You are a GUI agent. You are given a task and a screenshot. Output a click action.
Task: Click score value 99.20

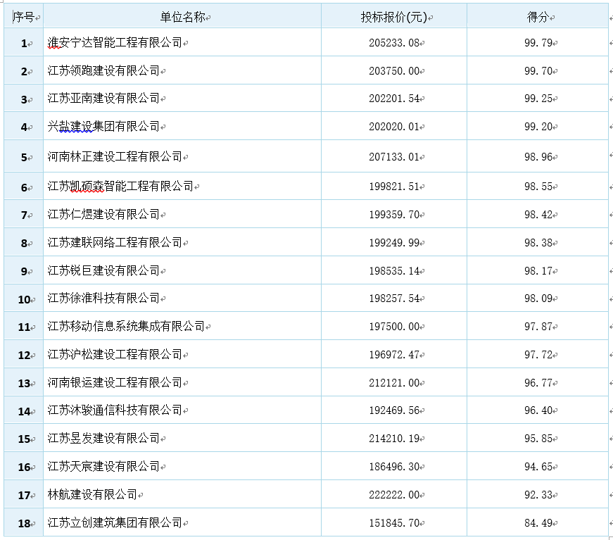point(538,127)
